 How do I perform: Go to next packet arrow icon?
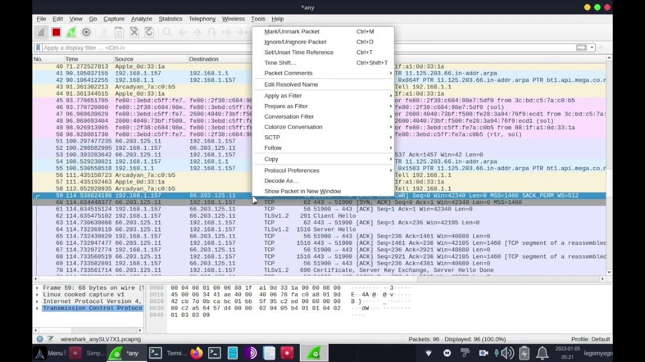[197, 32]
